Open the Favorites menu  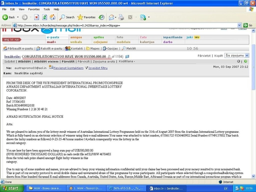[x=34, y=9]
